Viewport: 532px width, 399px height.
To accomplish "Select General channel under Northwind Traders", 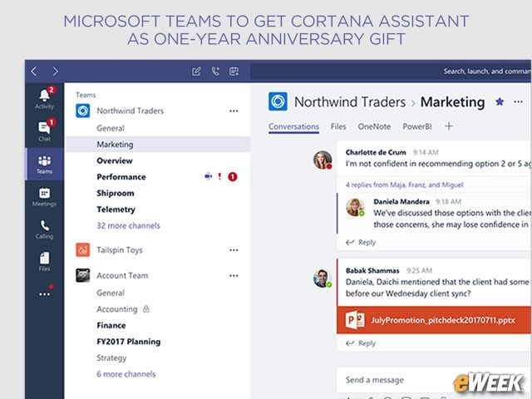I will coord(111,128).
